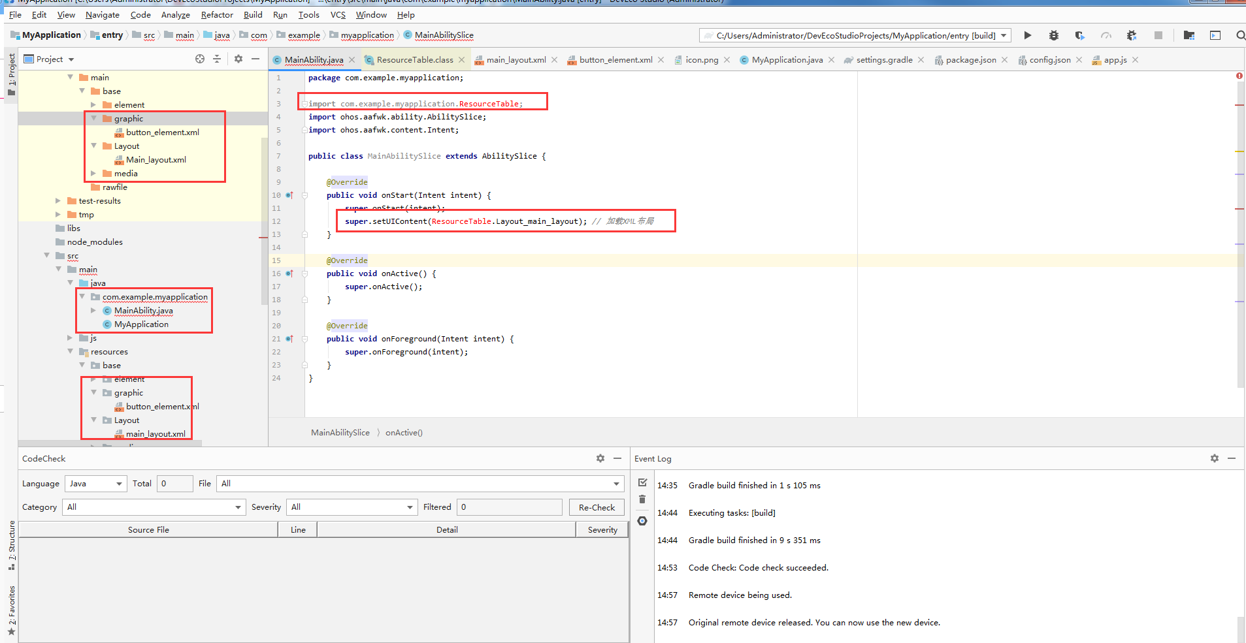The image size is (1246, 643).
Task: Hide the Event Log panel with the minus icon
Action: click(x=1232, y=458)
